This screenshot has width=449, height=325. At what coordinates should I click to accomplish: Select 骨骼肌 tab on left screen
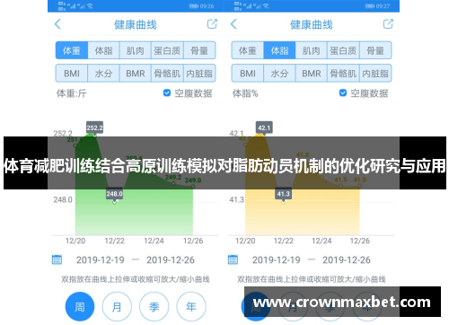tap(167, 74)
